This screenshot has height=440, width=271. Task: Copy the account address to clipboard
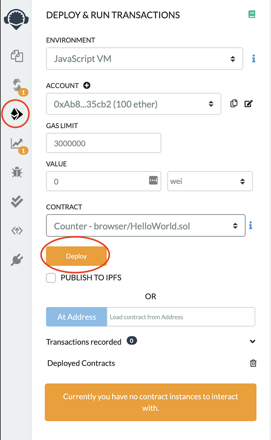click(234, 104)
